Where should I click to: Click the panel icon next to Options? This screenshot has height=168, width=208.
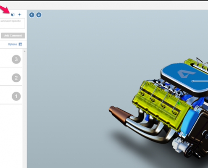click(20, 44)
